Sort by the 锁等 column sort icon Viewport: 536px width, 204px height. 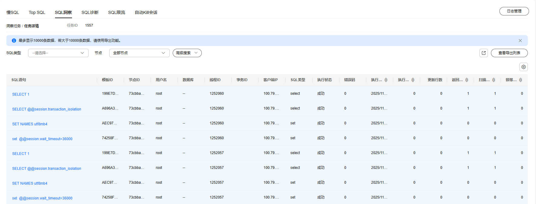tap(521, 80)
